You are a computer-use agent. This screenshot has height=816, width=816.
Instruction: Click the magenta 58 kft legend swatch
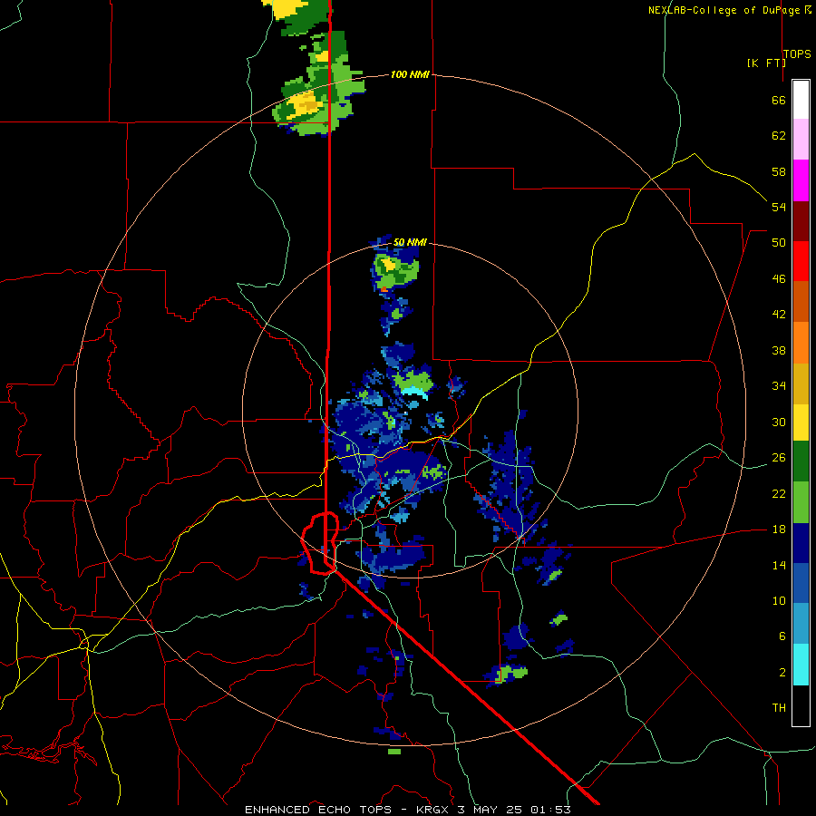coord(801,180)
